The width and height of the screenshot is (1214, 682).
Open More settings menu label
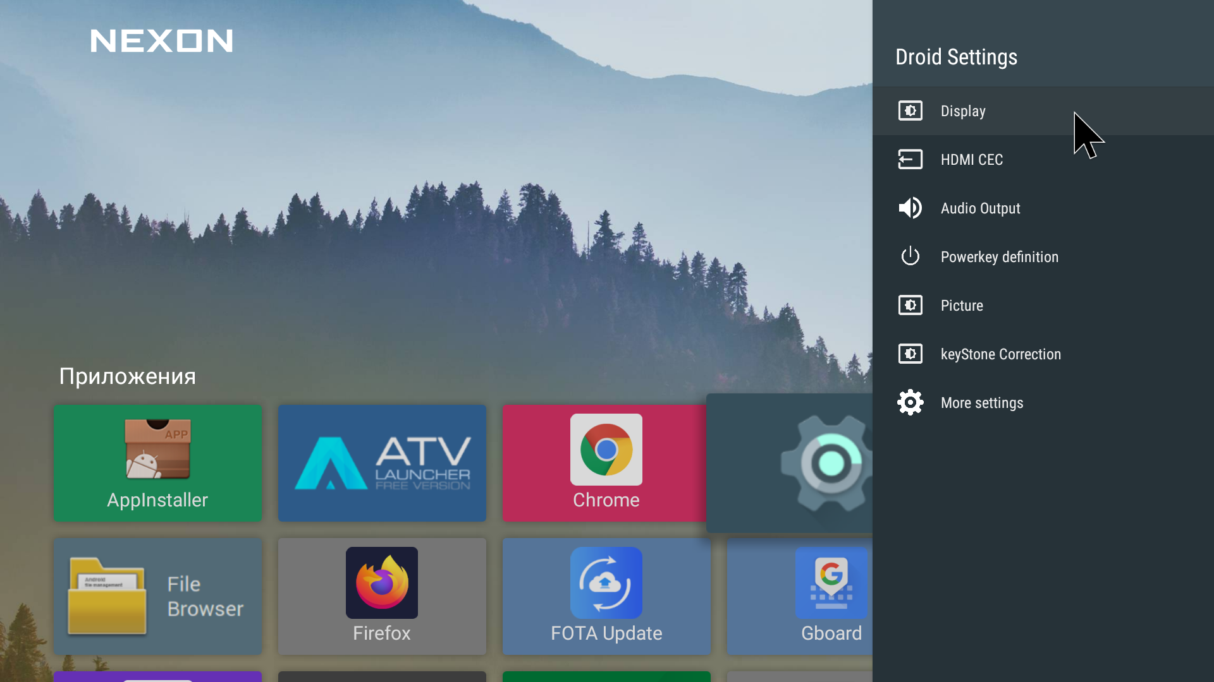coord(981,403)
